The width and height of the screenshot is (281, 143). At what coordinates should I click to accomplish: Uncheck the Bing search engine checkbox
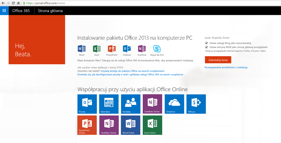206,43
